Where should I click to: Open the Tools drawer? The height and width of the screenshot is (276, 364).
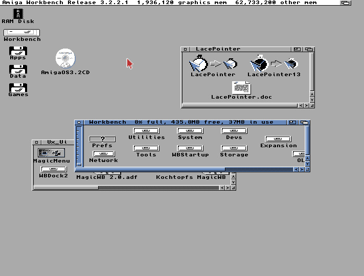pos(146,148)
